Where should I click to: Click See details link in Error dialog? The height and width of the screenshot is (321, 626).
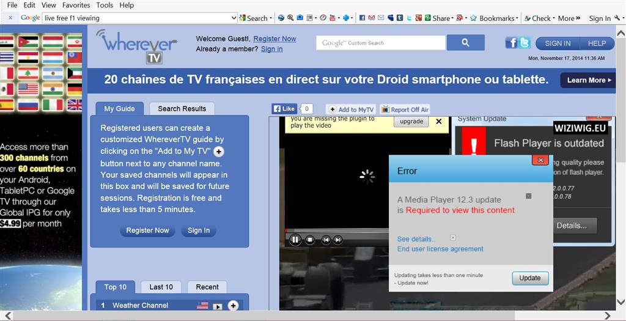click(416, 239)
